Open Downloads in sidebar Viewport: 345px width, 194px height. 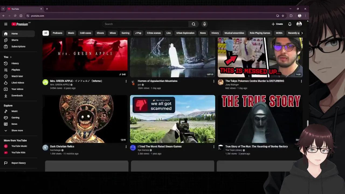coord(18,96)
